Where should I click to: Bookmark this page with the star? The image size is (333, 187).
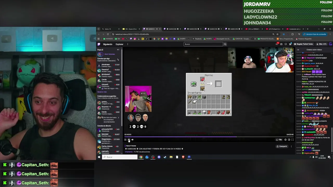(x=277, y=34)
